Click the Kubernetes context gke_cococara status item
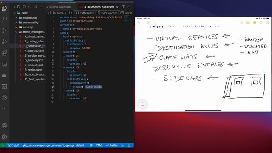The height and width of the screenshot is (153, 272). (x=48, y=145)
